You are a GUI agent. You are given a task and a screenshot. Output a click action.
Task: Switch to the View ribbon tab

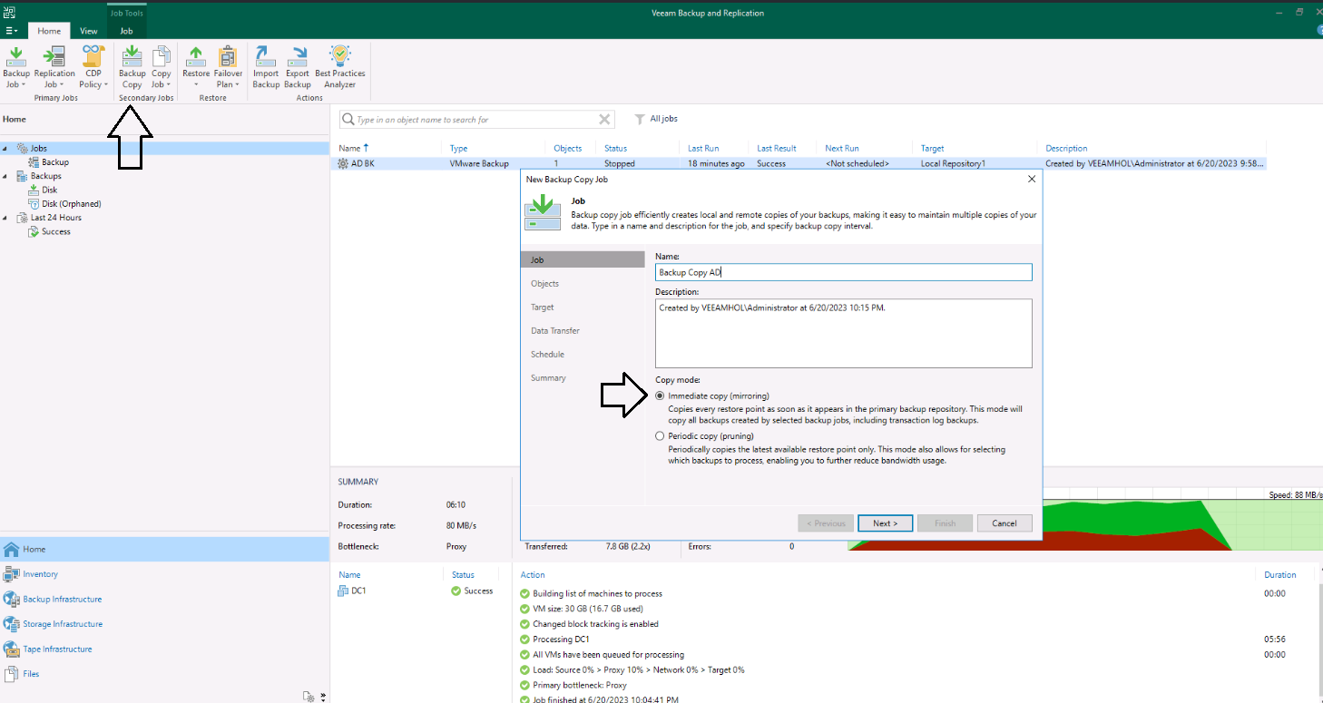click(x=88, y=31)
